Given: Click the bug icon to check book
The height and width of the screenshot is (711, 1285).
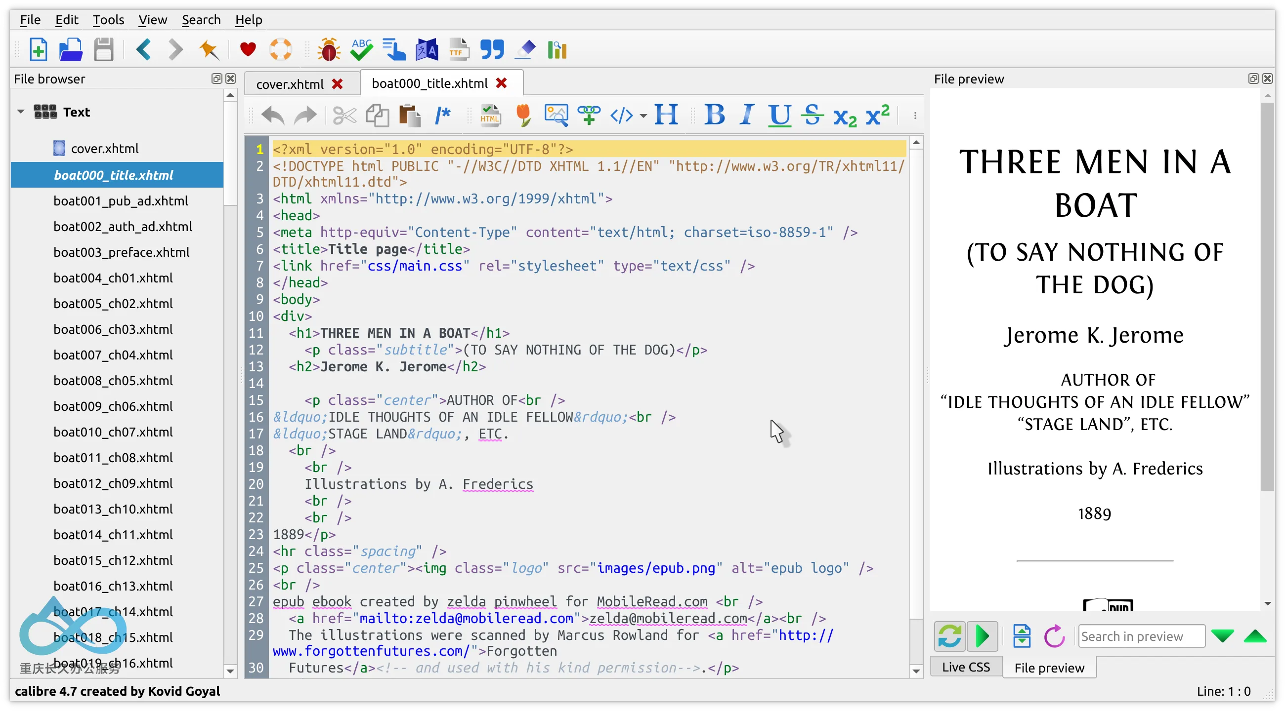Looking at the screenshot, I should pos(329,49).
